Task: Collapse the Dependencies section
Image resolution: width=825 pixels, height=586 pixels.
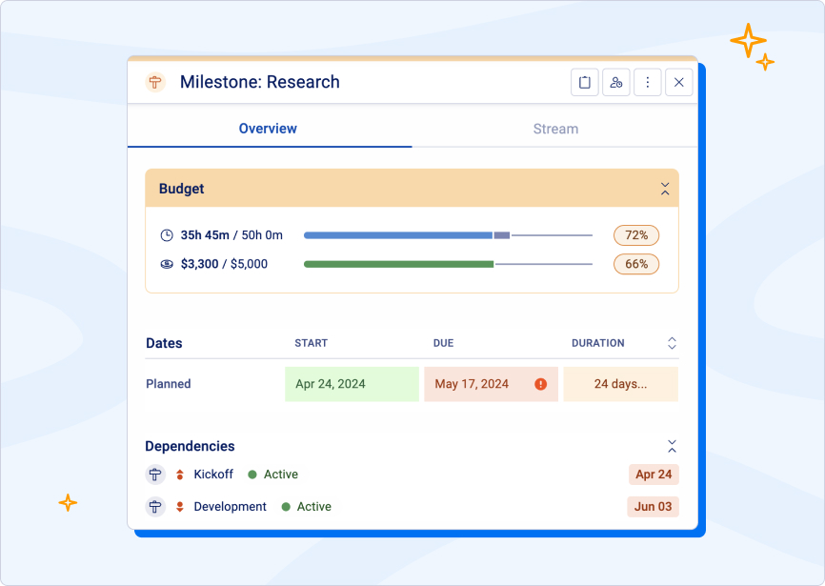Action: 672,445
